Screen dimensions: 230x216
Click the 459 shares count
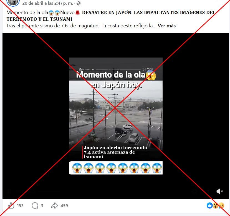pos(64,206)
